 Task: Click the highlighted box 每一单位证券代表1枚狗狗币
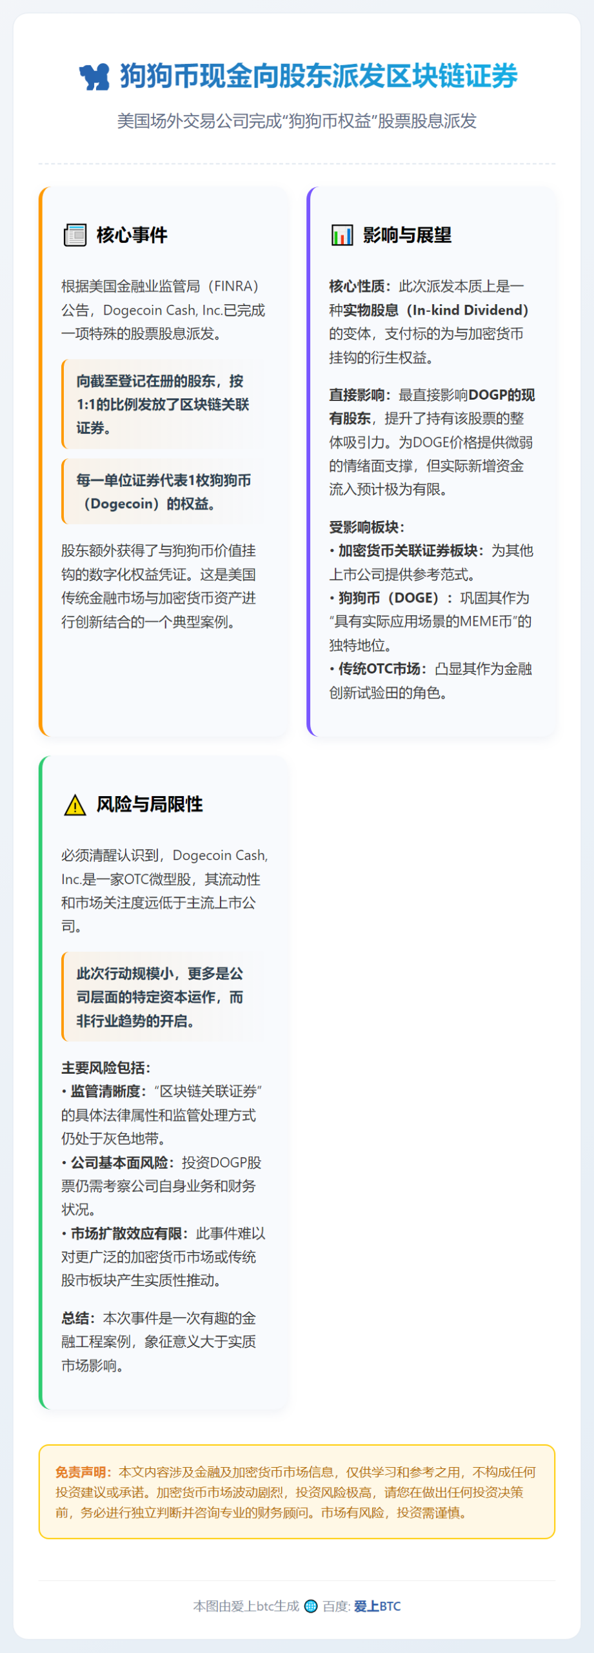click(x=165, y=492)
